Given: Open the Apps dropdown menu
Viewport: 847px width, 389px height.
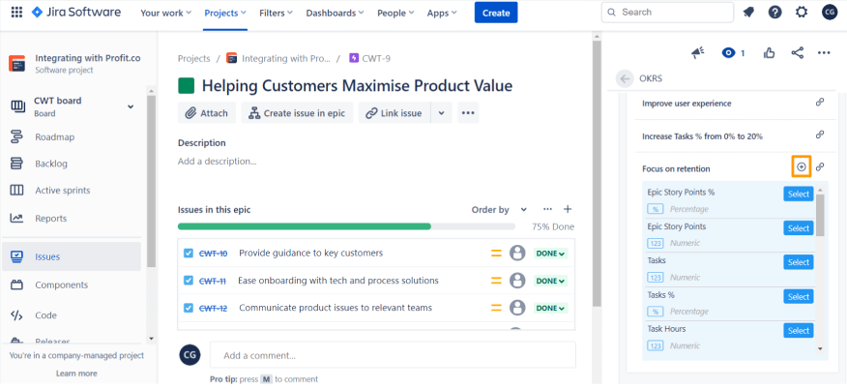Looking at the screenshot, I should click(441, 13).
